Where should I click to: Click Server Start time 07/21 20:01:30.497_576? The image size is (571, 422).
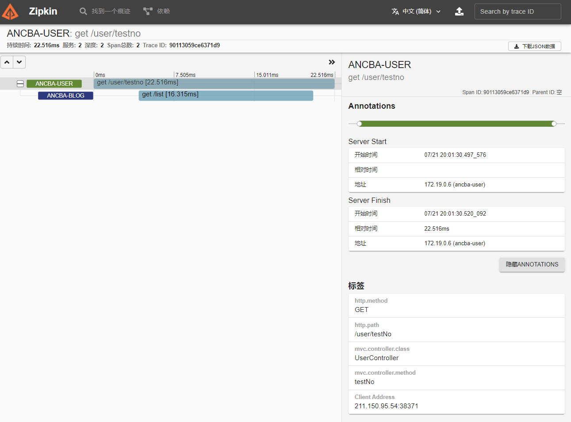455,155
